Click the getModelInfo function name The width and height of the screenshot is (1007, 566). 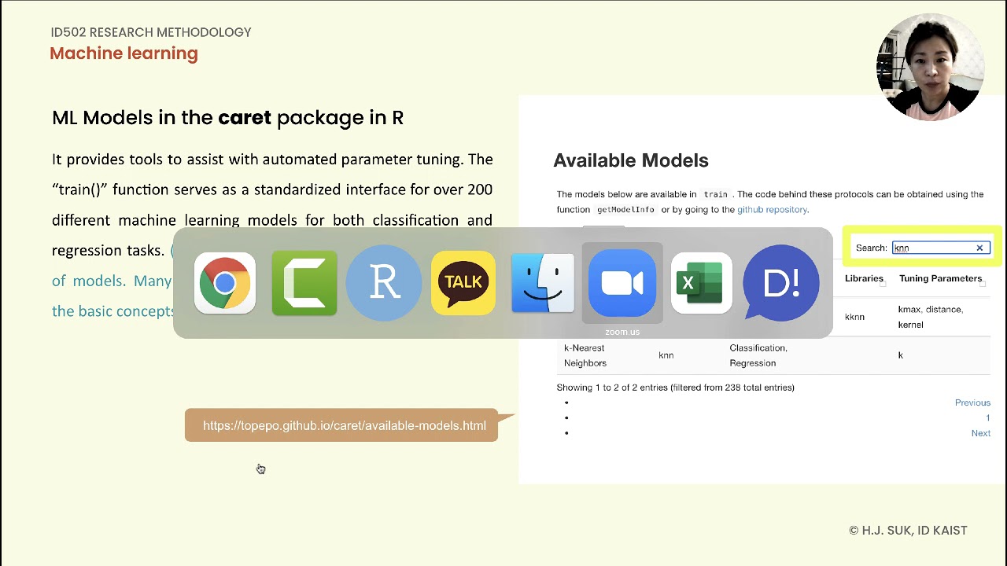click(625, 210)
